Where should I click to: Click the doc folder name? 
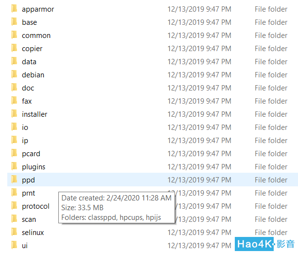tap(28, 88)
